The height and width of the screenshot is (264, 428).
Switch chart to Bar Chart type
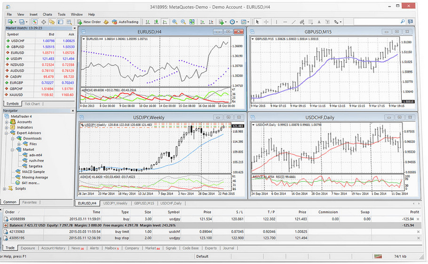pyautogui.click(x=148, y=22)
